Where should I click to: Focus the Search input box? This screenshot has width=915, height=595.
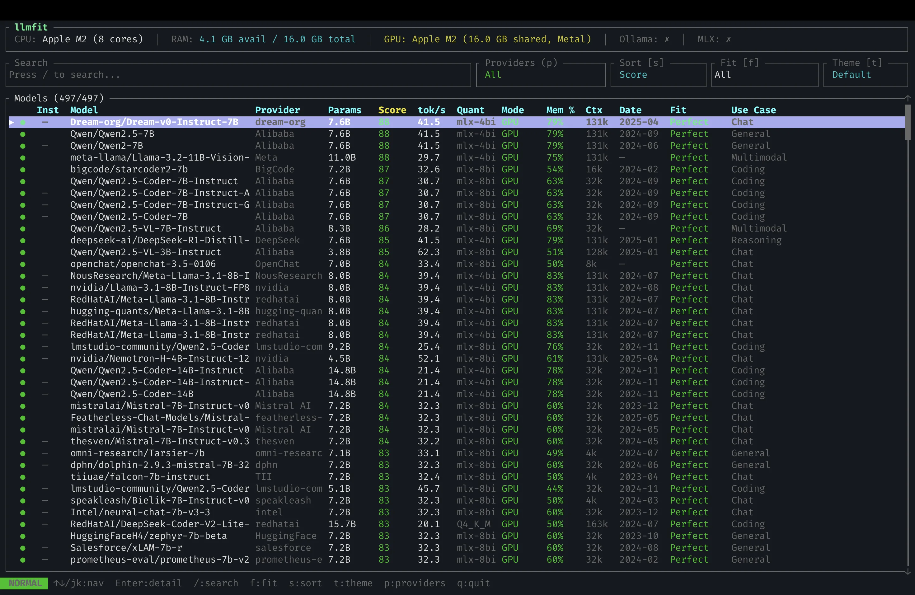coord(238,75)
